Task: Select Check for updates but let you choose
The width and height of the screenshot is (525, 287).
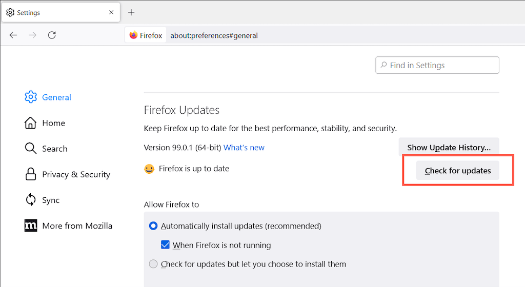Action: tap(153, 264)
